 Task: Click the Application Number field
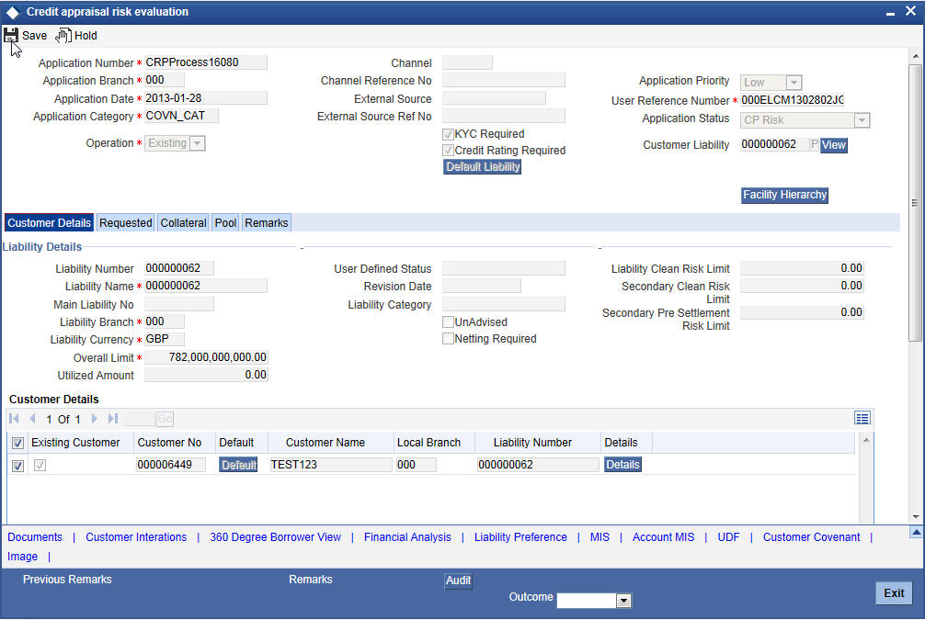(x=206, y=62)
